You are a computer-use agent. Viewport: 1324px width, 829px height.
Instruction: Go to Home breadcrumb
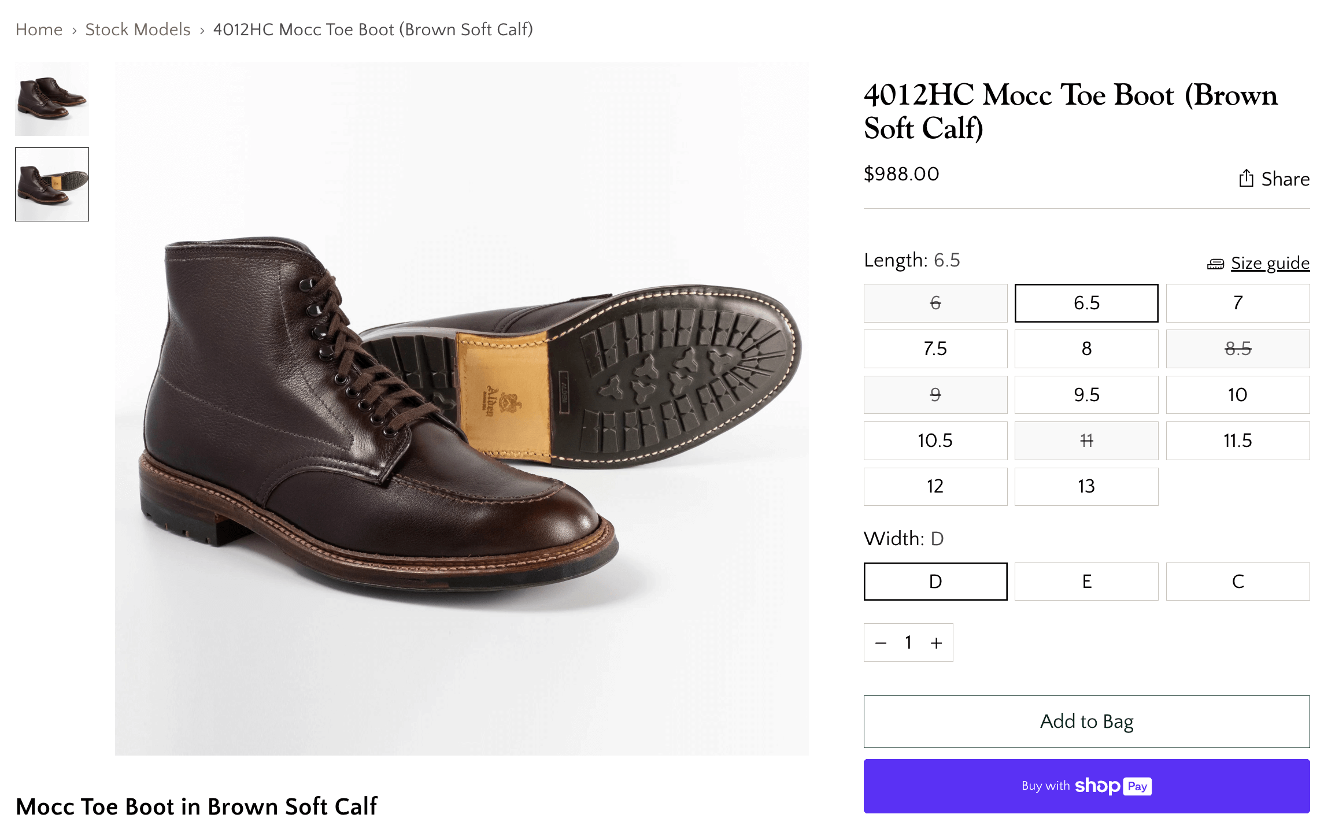click(x=39, y=29)
